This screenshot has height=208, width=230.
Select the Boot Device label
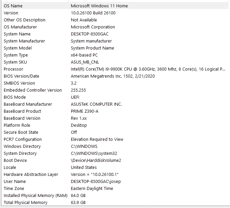(x=15, y=160)
